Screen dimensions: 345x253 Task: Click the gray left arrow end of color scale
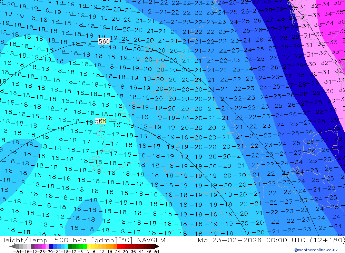tap(12, 246)
